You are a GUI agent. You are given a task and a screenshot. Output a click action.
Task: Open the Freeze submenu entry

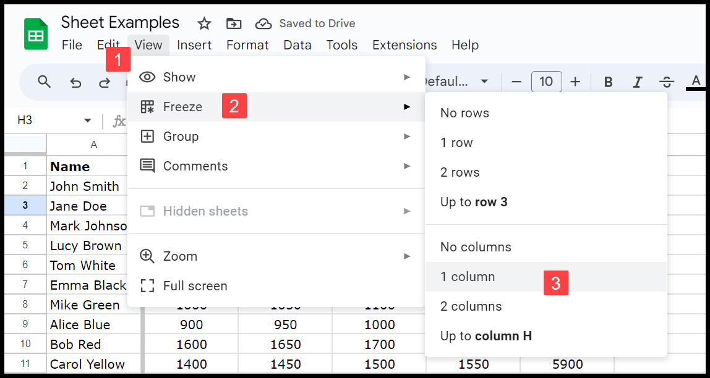pos(276,107)
